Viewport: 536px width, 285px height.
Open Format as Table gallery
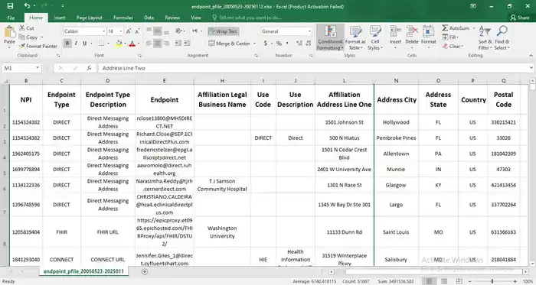point(355,38)
